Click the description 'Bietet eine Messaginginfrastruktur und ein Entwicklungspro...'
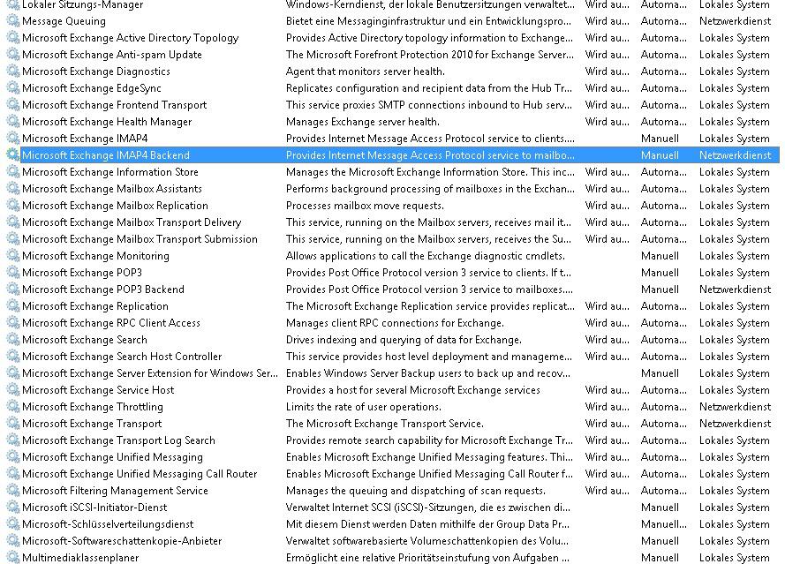The height and width of the screenshot is (564, 785). (428, 21)
